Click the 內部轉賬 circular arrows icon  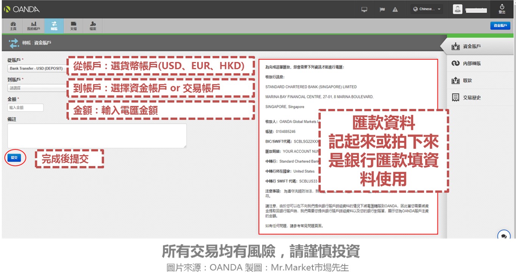(455, 64)
